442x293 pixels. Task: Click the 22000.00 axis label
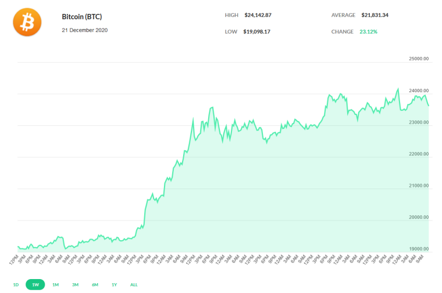pyautogui.click(x=419, y=154)
